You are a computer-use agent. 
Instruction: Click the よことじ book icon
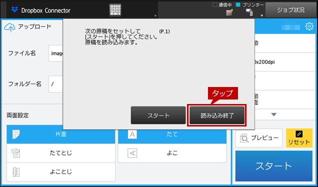pos(16,172)
